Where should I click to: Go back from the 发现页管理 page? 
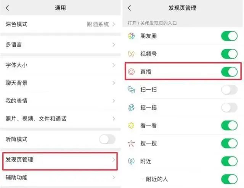coord(129,8)
